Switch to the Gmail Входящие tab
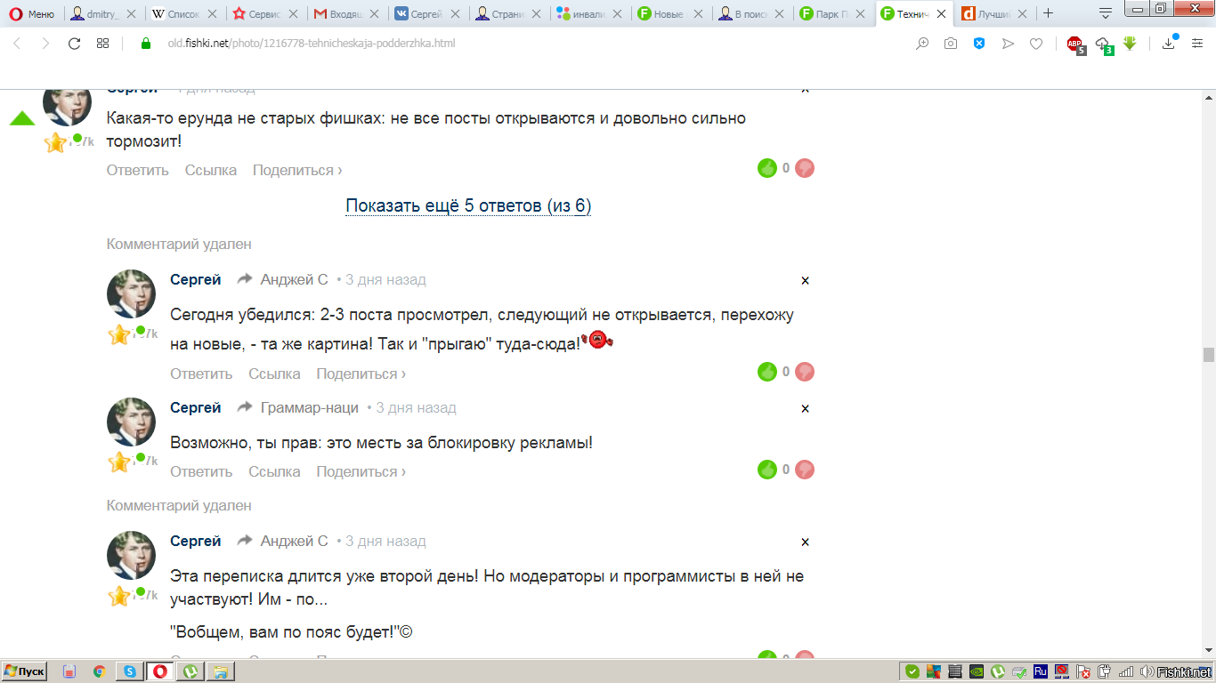The width and height of the screenshot is (1216, 683). 346,14
